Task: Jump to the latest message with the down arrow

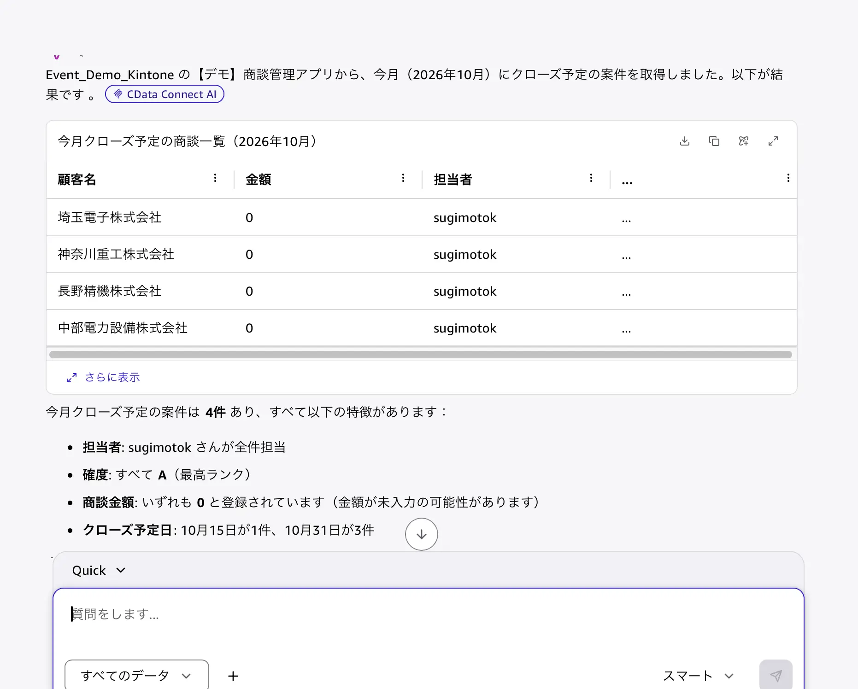Action: click(421, 534)
